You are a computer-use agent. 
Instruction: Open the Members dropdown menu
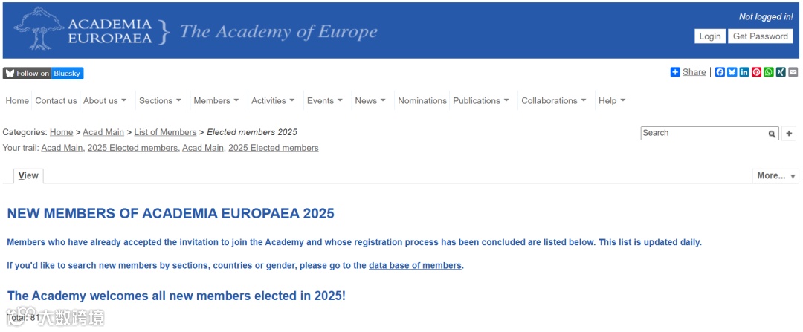coord(216,101)
